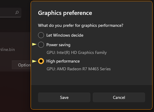Open Options for the listed app
Screen dimensions: 154x112
21,65
